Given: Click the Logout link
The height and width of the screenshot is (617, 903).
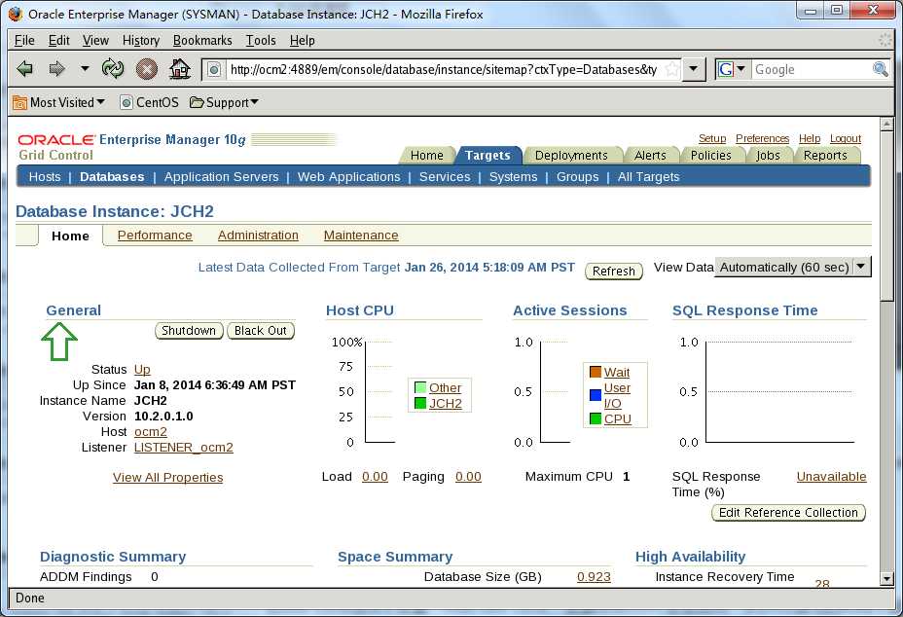Looking at the screenshot, I should [846, 138].
